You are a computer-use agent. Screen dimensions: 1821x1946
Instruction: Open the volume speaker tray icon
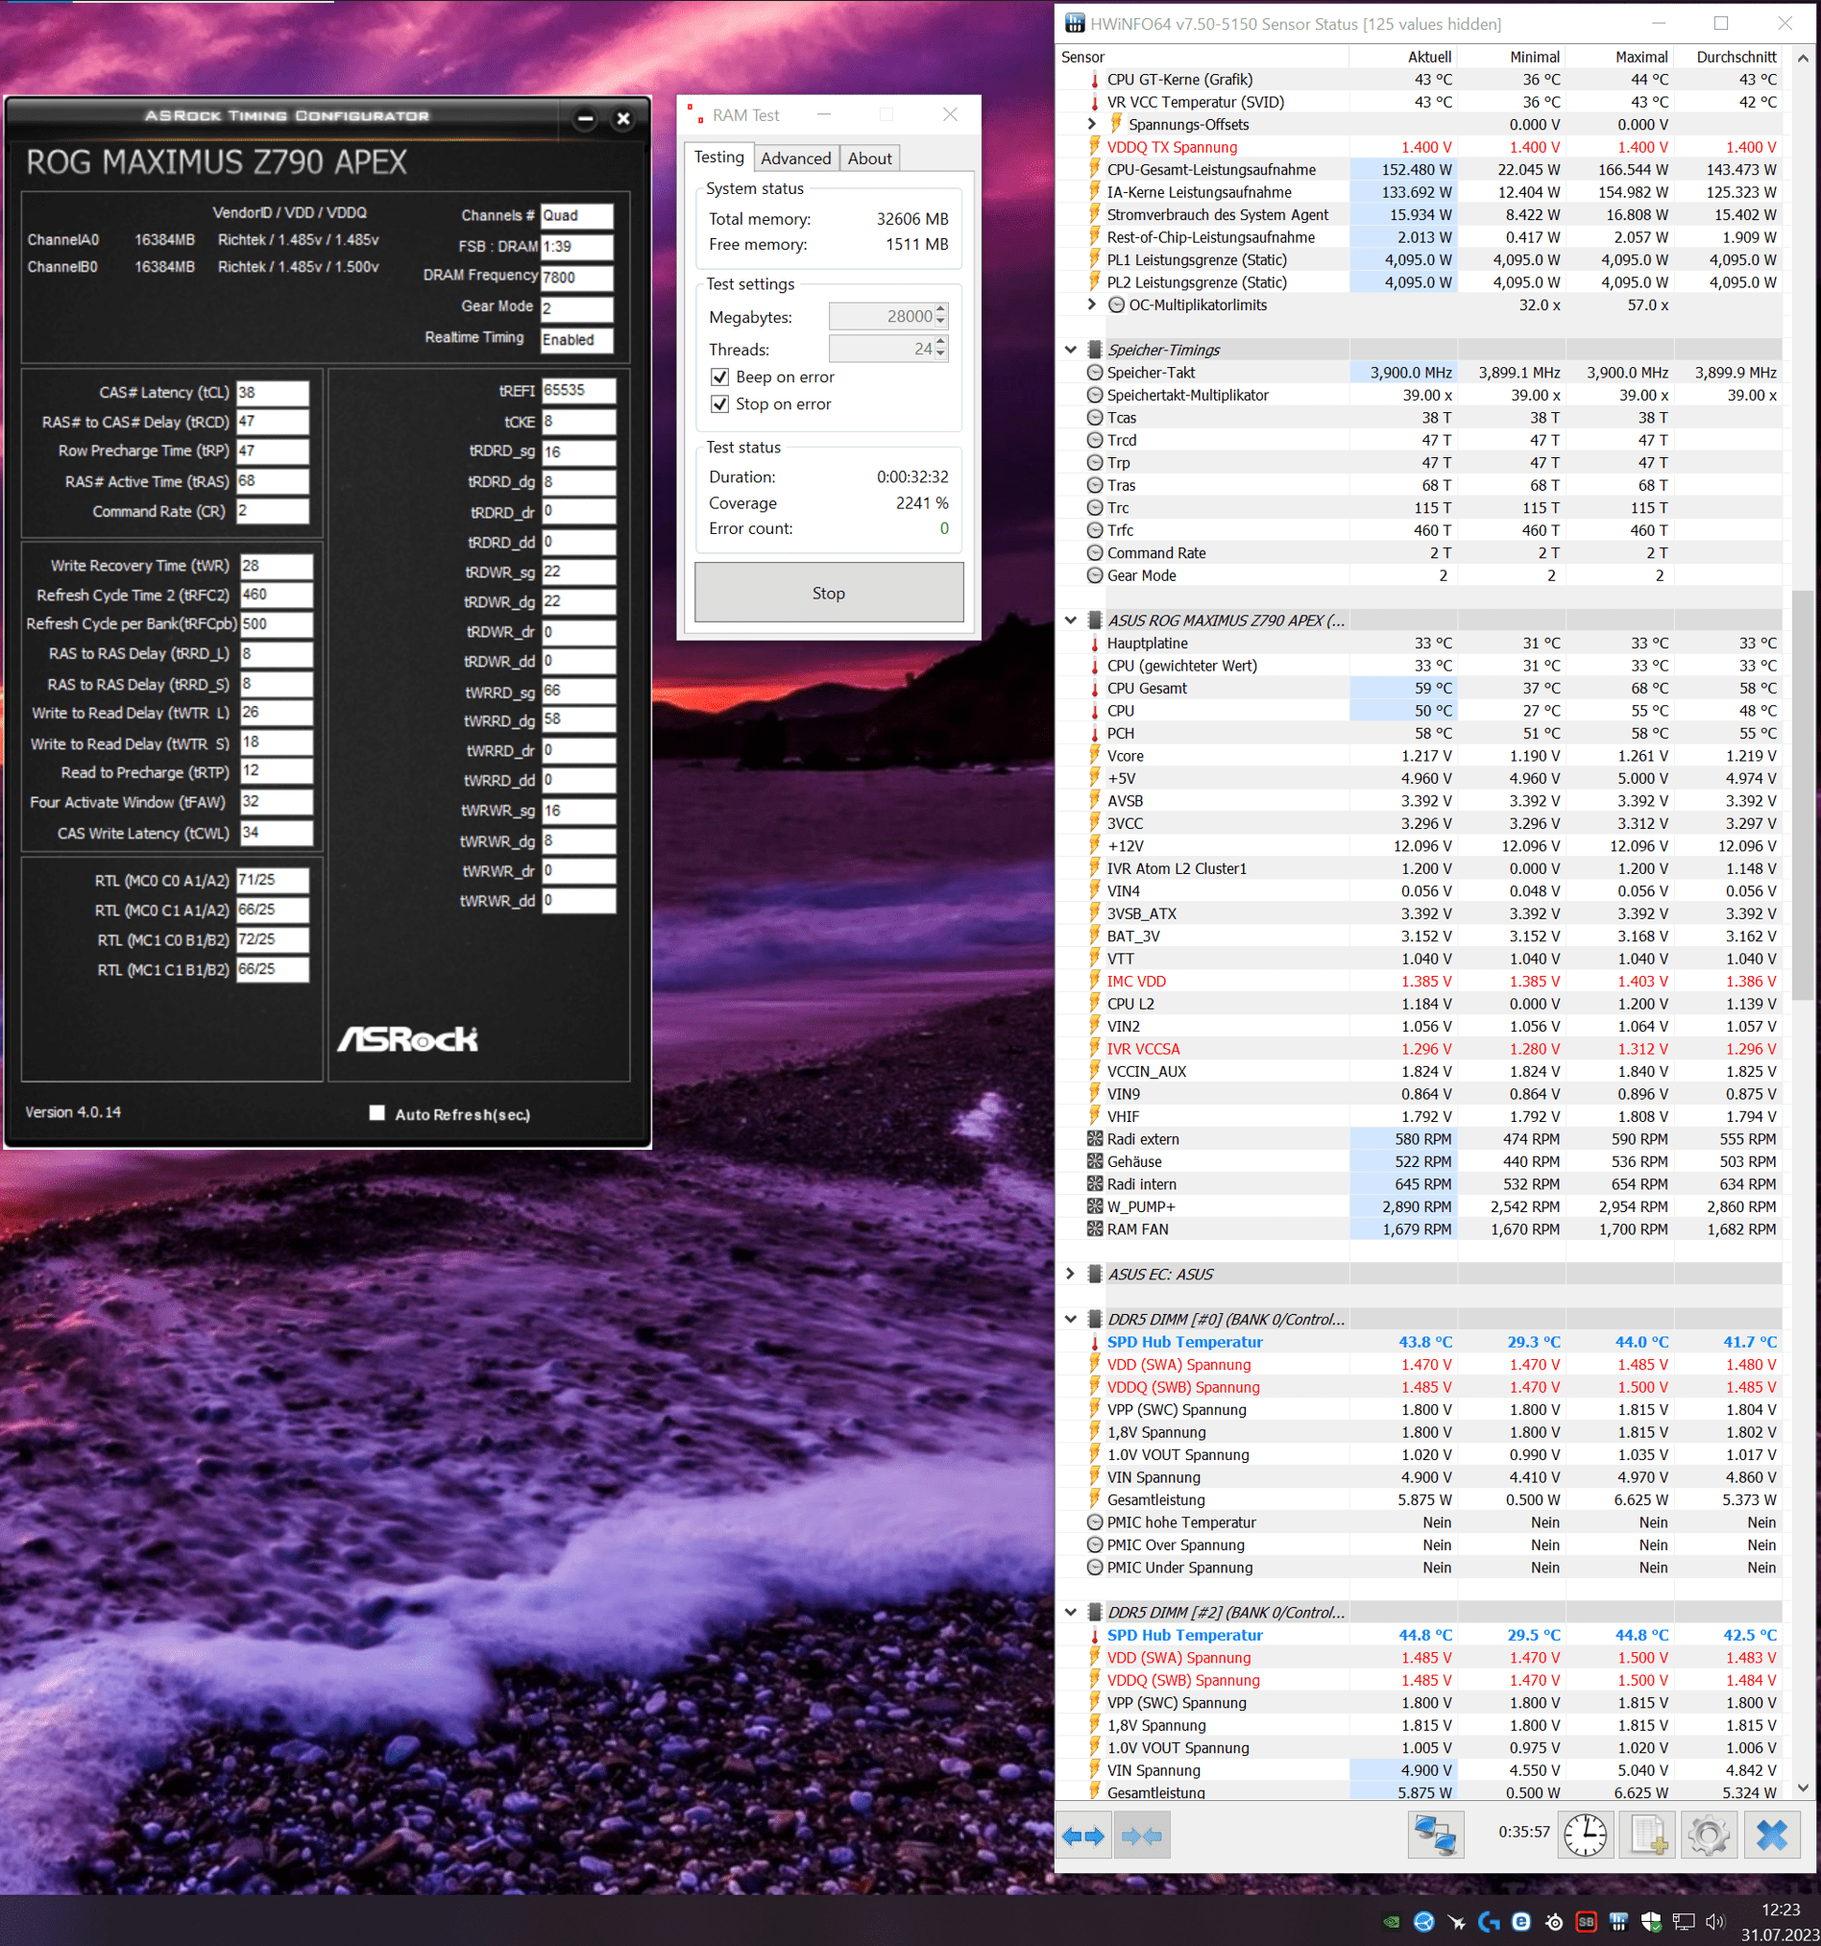pos(1715,1922)
